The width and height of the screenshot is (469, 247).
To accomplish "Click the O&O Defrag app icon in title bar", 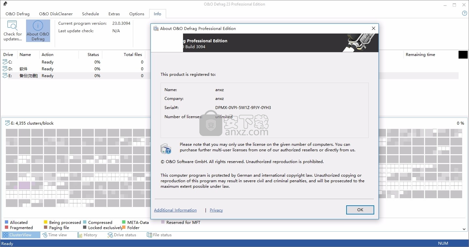I will pos(5,4).
